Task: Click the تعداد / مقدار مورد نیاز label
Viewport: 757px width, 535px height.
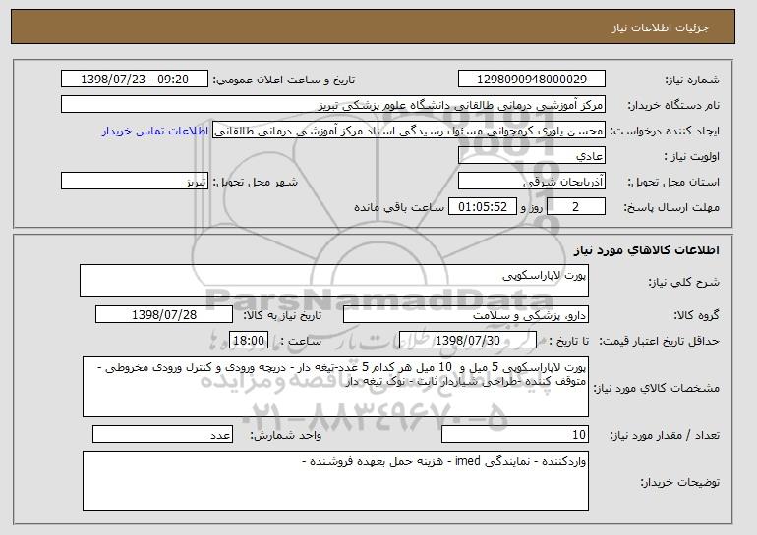Action: [x=665, y=435]
